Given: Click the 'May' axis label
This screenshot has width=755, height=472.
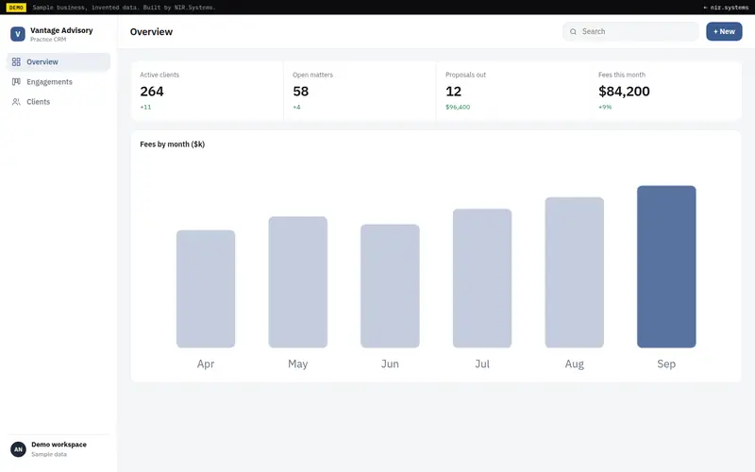Looking at the screenshot, I should pos(298,364).
